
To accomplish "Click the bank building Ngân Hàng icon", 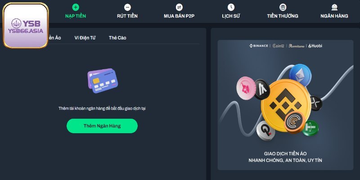I will pyautogui.click(x=334, y=7).
